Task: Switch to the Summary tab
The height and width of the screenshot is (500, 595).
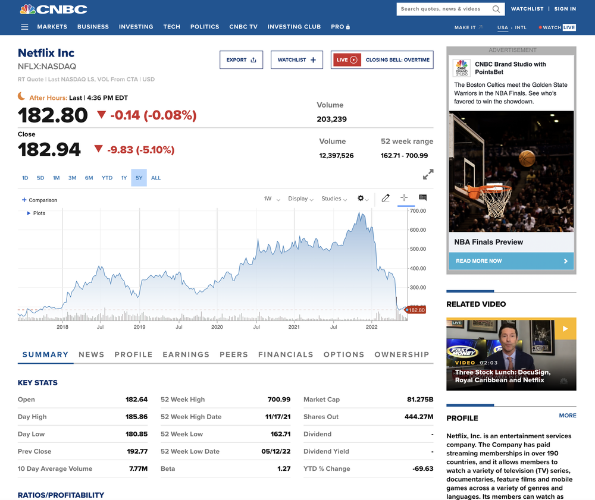Action: (46, 354)
